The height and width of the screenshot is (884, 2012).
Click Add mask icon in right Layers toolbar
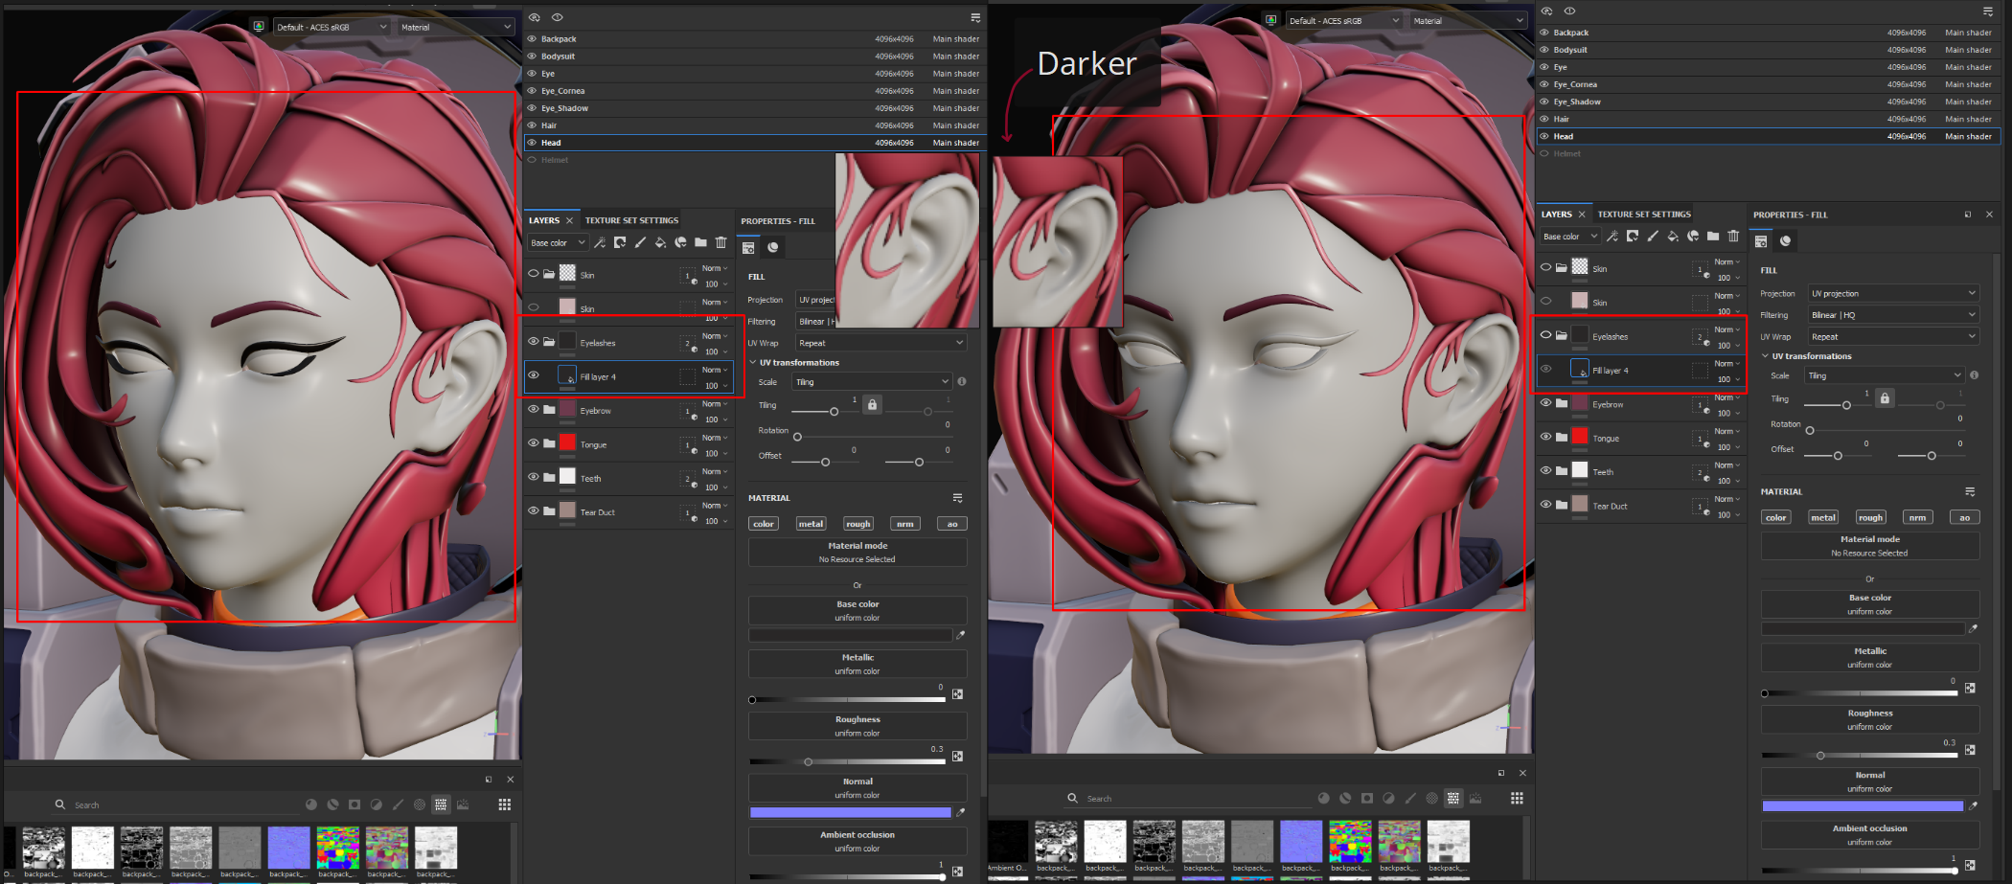pyautogui.click(x=1633, y=236)
